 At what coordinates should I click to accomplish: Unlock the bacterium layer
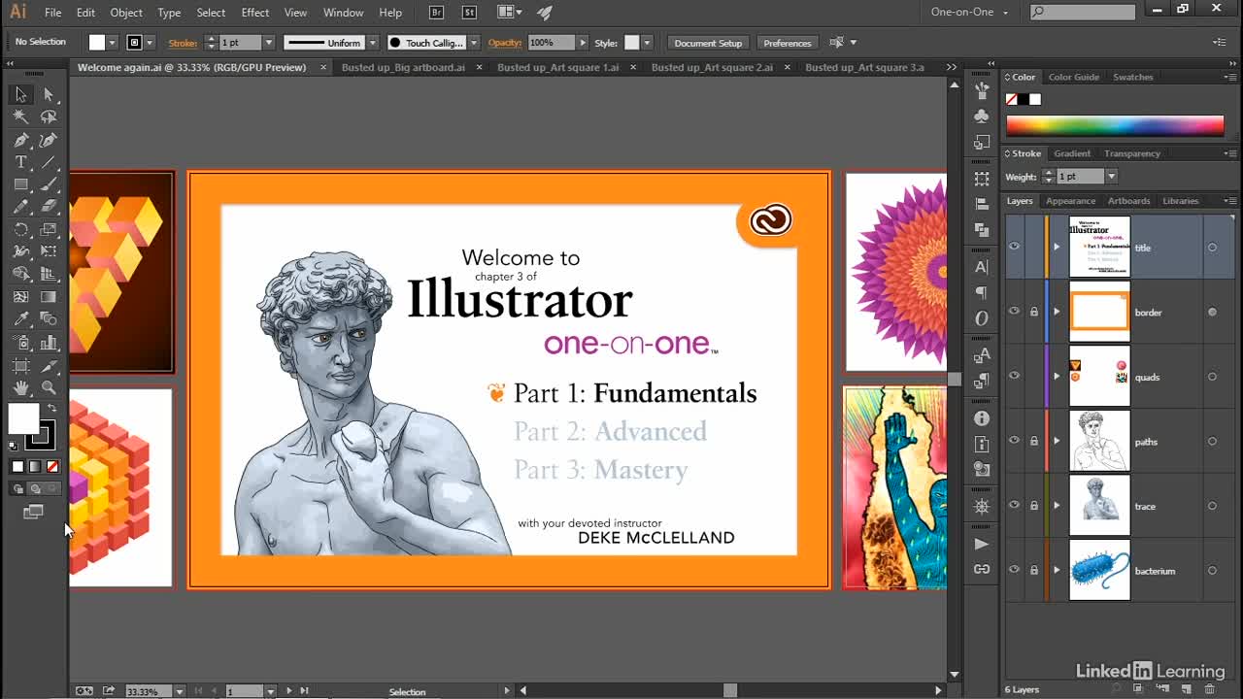point(1033,571)
